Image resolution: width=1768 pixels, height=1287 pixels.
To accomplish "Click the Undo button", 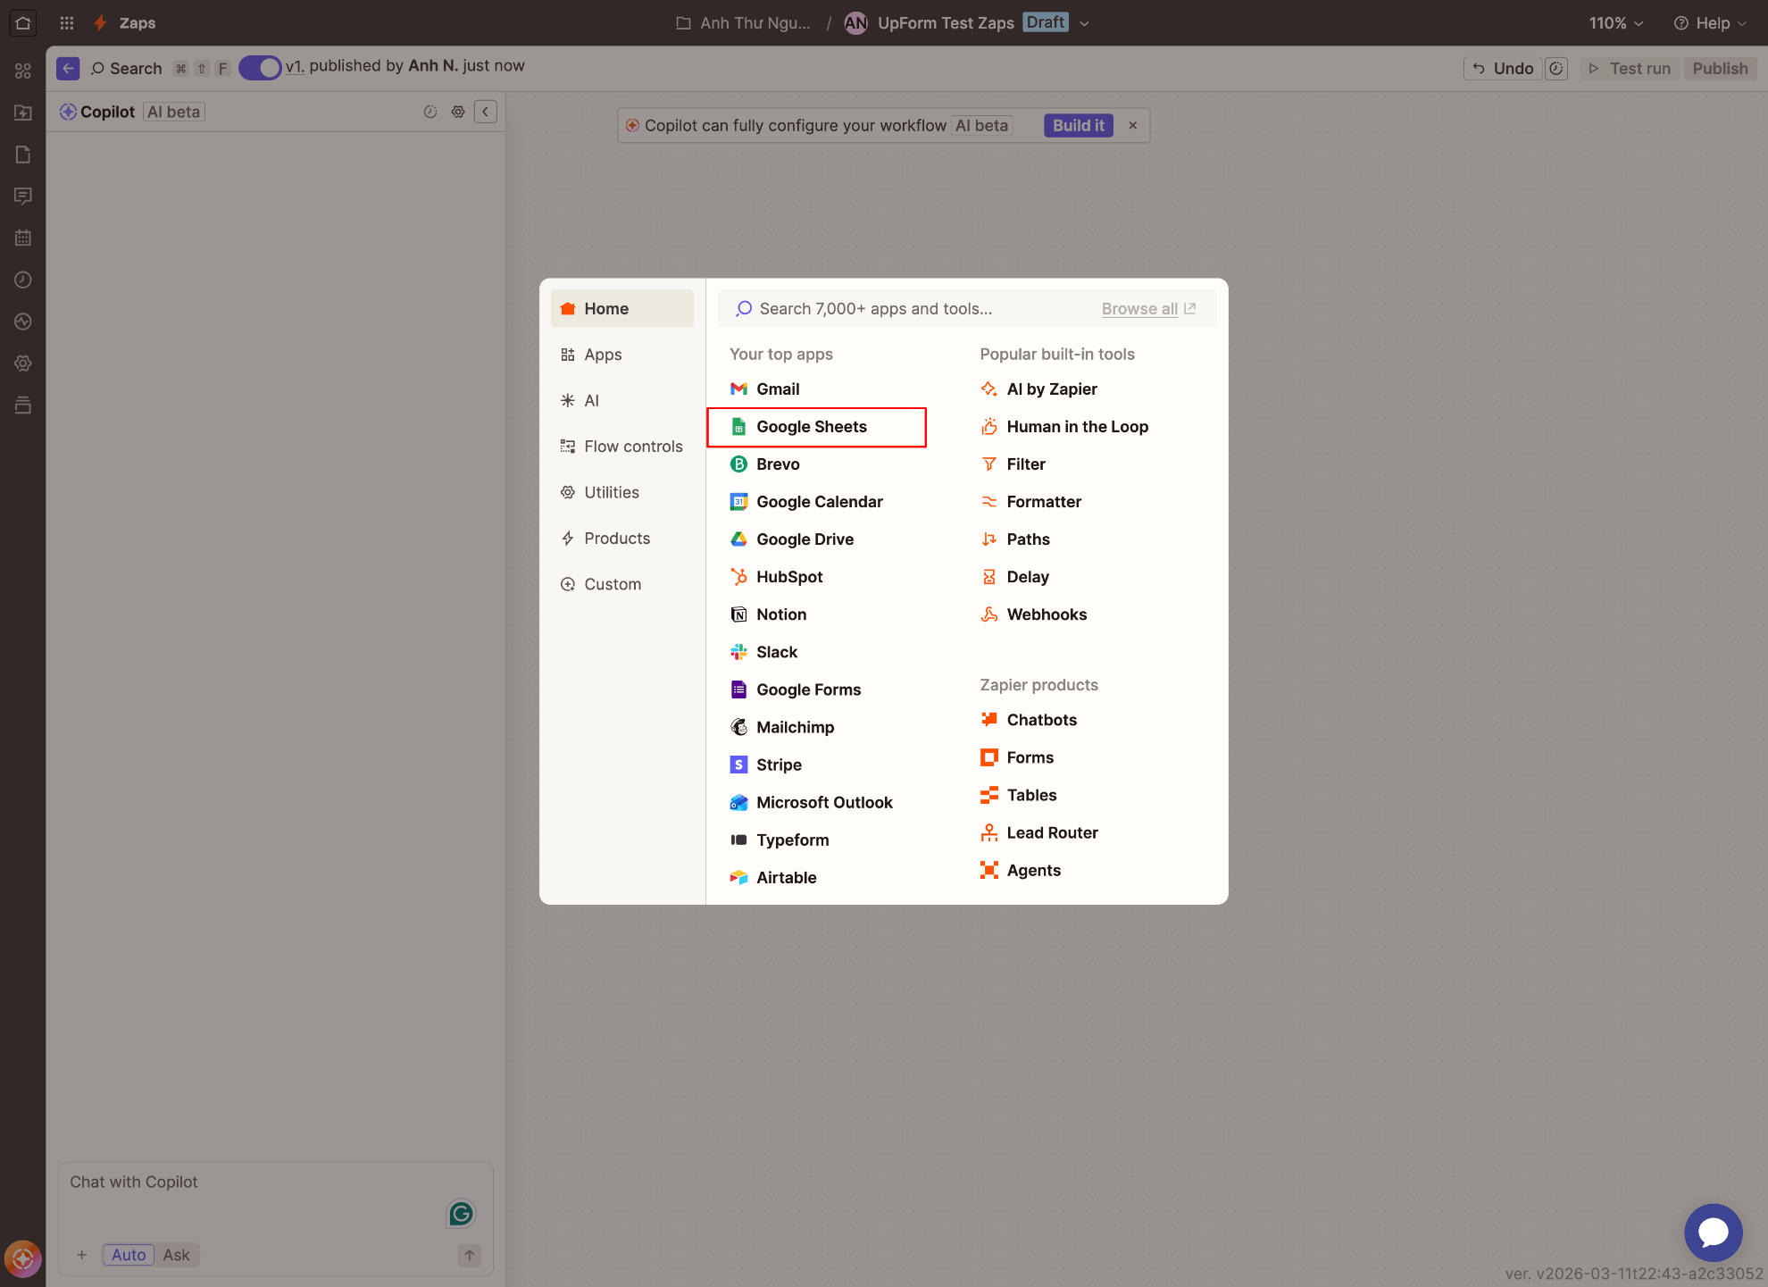I will point(1503,69).
